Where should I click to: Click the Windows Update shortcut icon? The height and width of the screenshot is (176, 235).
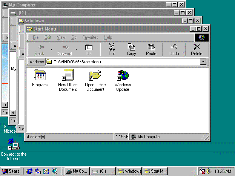123,75
